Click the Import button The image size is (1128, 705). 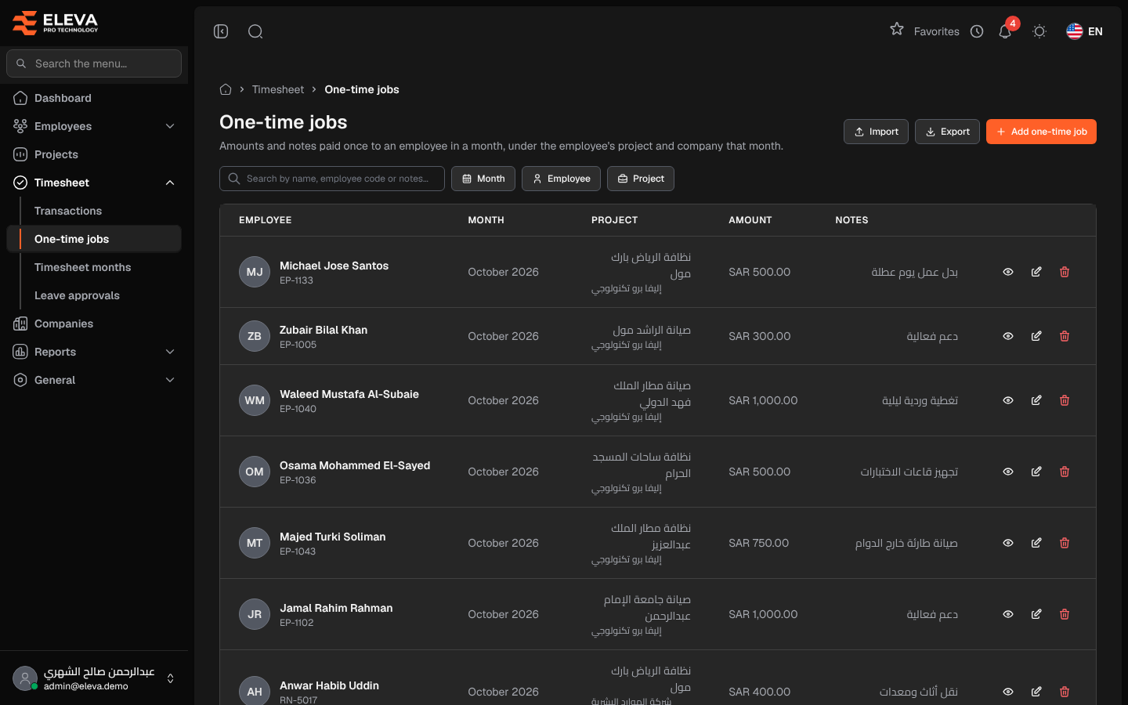tap(876, 132)
